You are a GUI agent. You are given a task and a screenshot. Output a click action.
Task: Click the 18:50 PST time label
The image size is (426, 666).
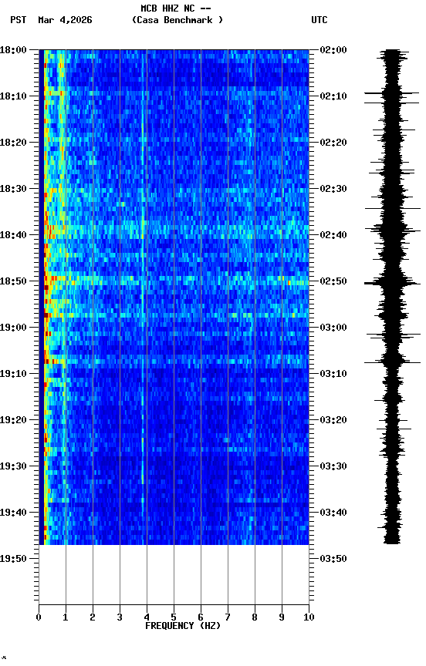click(13, 281)
